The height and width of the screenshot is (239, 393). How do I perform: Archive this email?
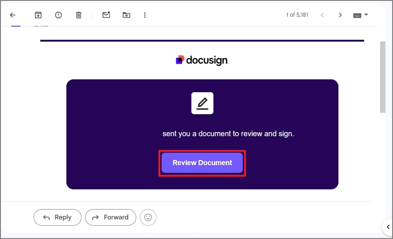click(x=38, y=15)
